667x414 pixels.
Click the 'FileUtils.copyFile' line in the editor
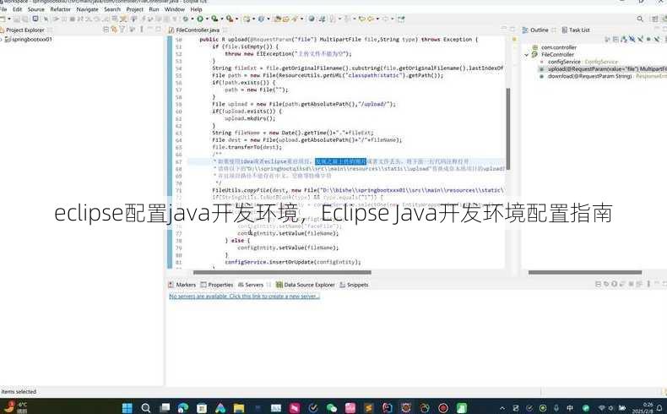coord(358,190)
